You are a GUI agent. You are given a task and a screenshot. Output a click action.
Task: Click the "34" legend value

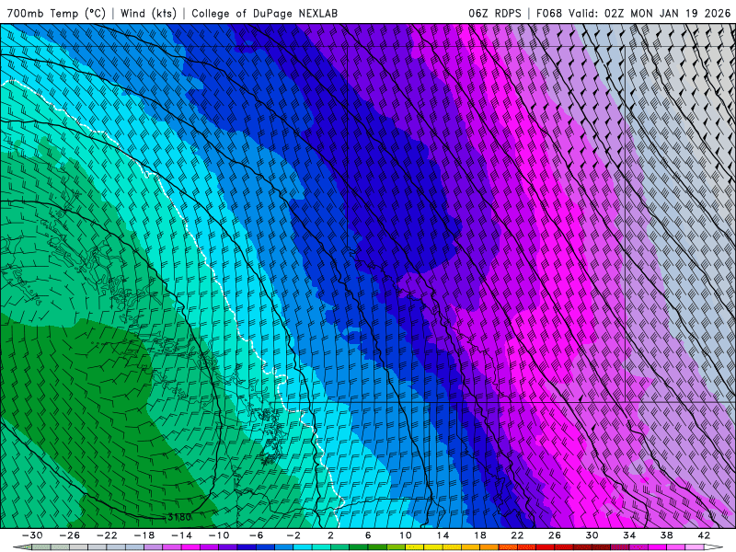pyautogui.click(x=629, y=535)
